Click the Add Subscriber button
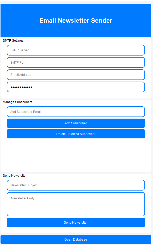 (x=76, y=123)
